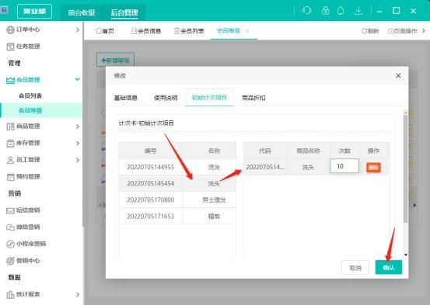Click the 新增等级 button
Image resolution: width=430 pixels, height=305 pixels.
[115, 60]
